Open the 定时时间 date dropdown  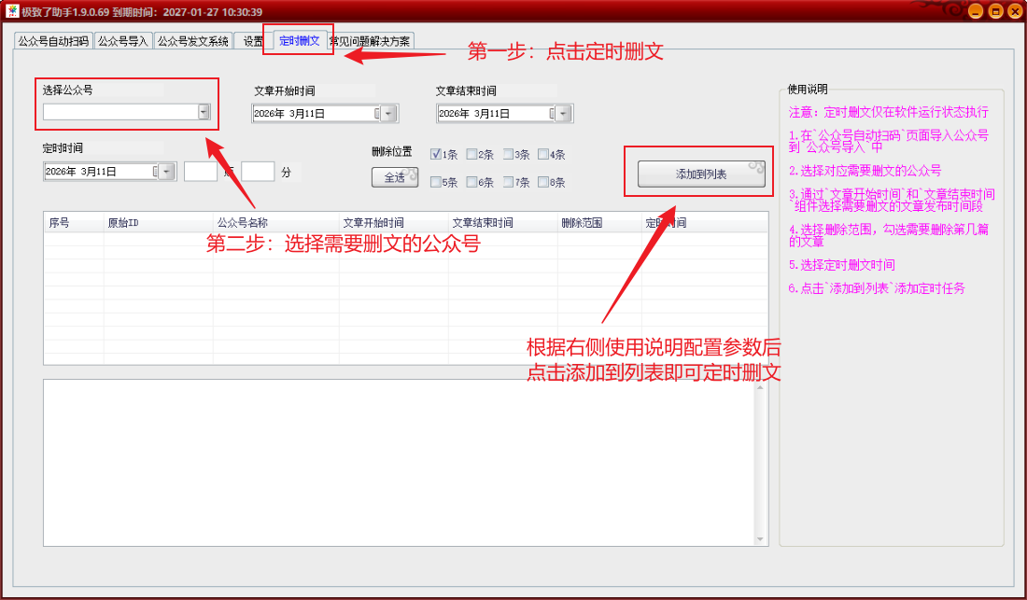click(x=167, y=172)
